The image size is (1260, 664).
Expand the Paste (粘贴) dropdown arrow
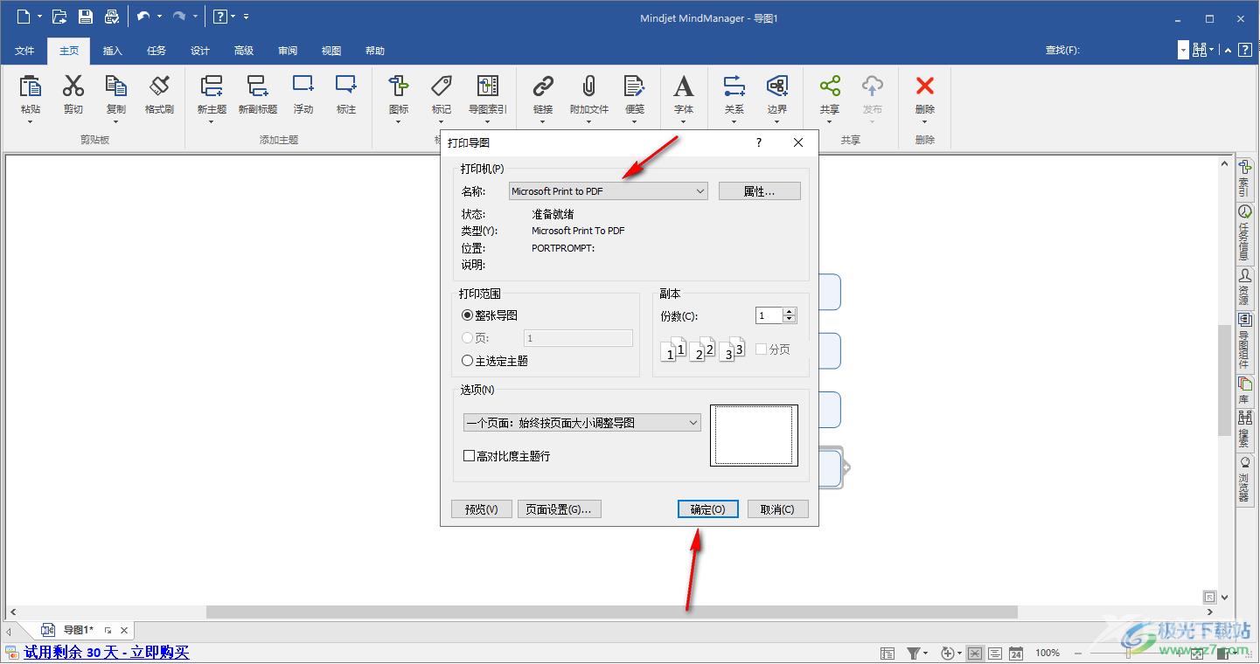tap(31, 122)
